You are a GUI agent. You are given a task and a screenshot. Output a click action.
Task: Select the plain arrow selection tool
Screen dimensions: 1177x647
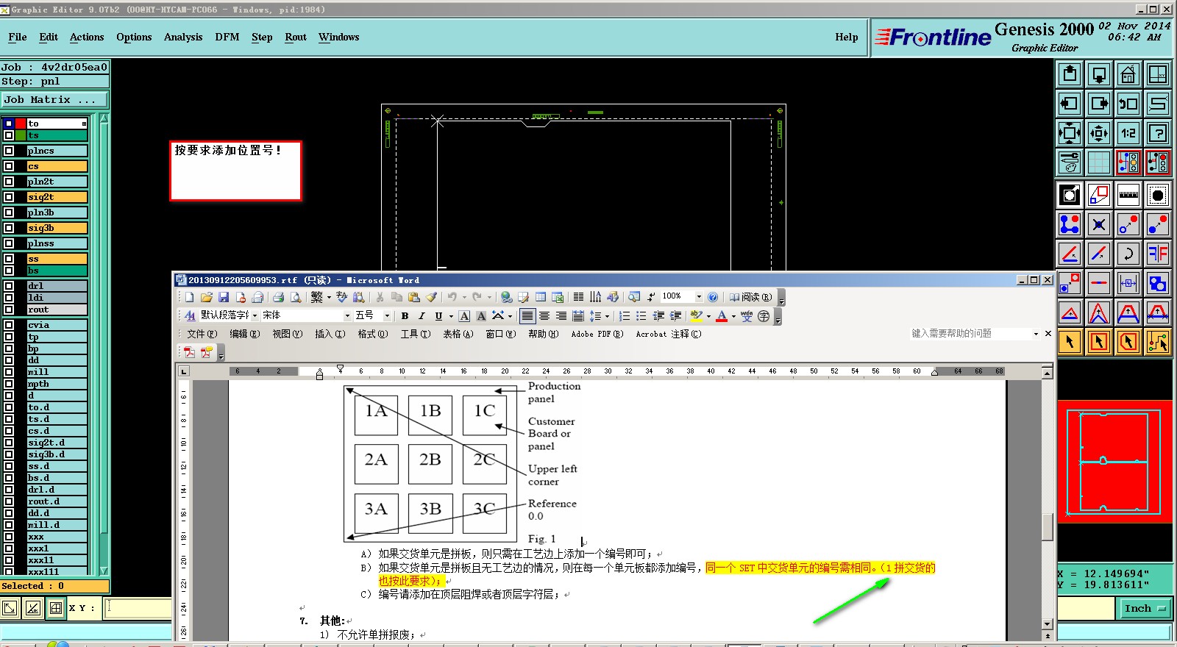(x=1070, y=342)
